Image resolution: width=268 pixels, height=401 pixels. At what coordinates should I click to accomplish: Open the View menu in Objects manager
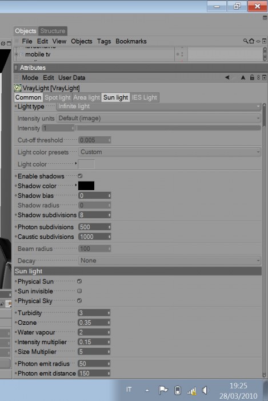[59, 41]
